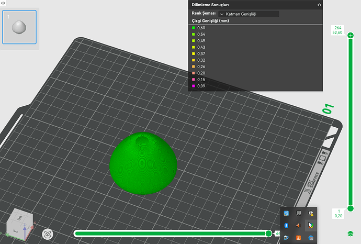Click the orange square tray icon in the bottom row
361x244 pixels.
pos(298,238)
